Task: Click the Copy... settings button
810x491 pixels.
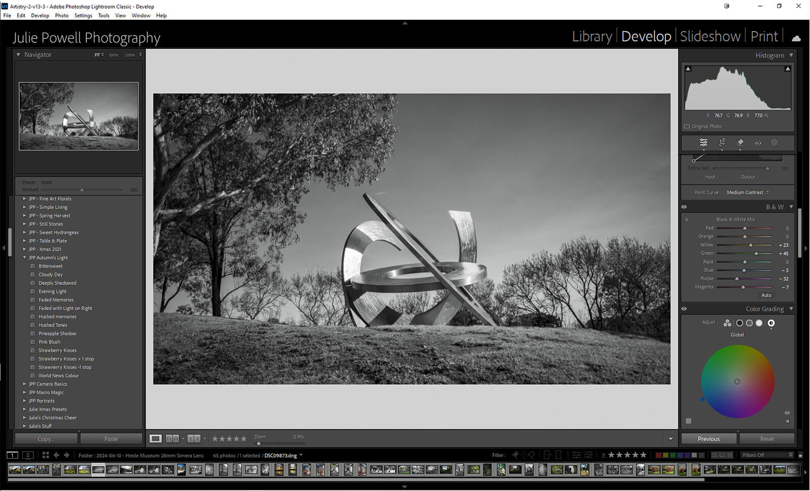Action: click(x=46, y=439)
